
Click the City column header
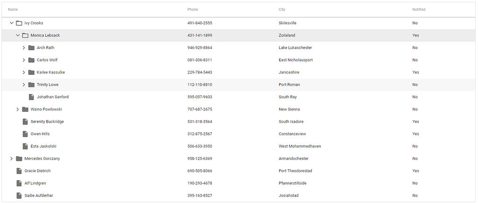[282, 9]
